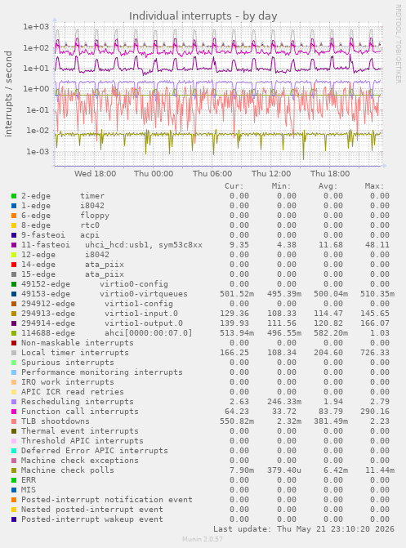Click the floppy legend orange swatch
Screen dimensions: 406x548
point(14,216)
